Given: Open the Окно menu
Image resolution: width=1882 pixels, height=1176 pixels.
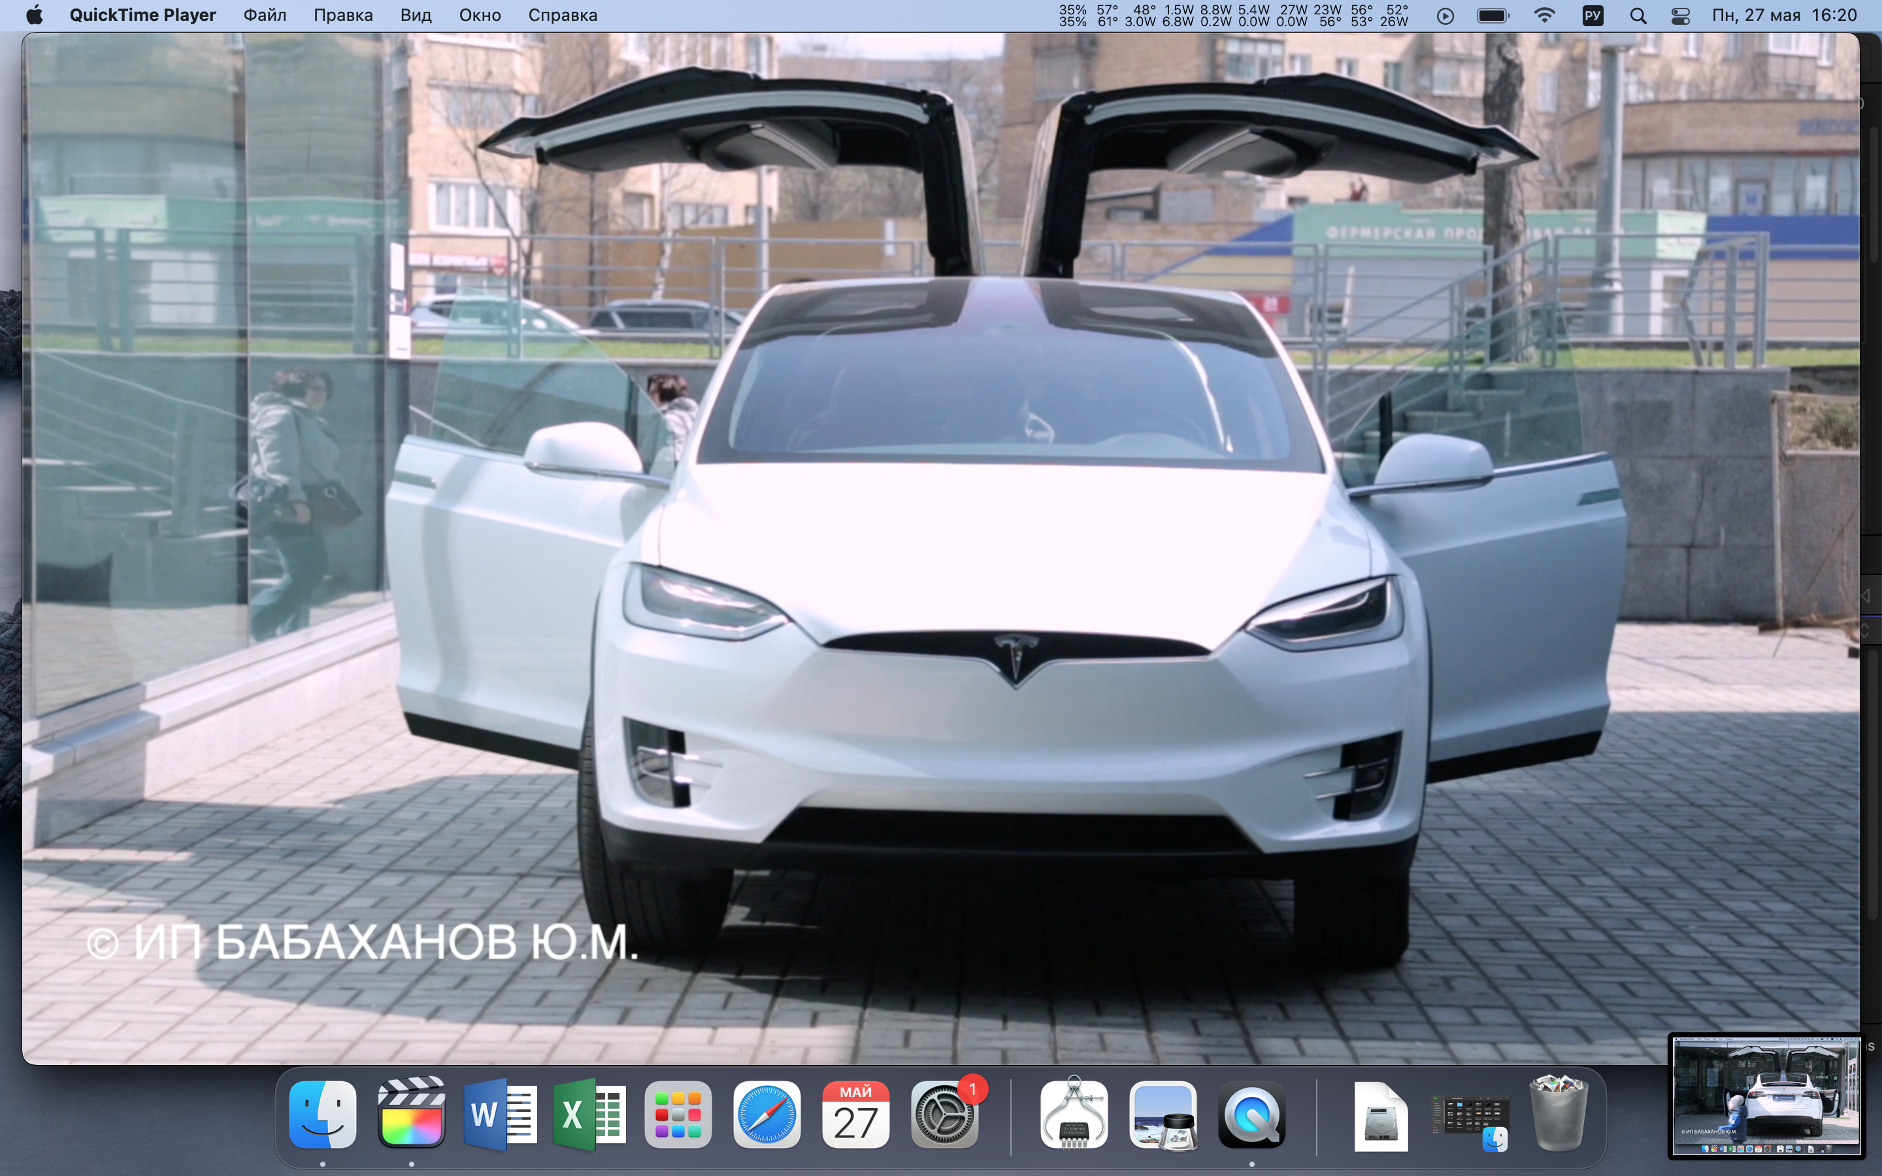Looking at the screenshot, I should [479, 16].
